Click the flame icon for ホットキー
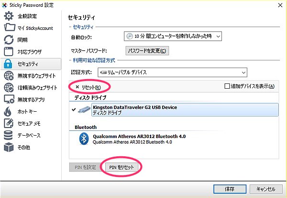The image size is (287, 198). pyautogui.click(x=8, y=111)
